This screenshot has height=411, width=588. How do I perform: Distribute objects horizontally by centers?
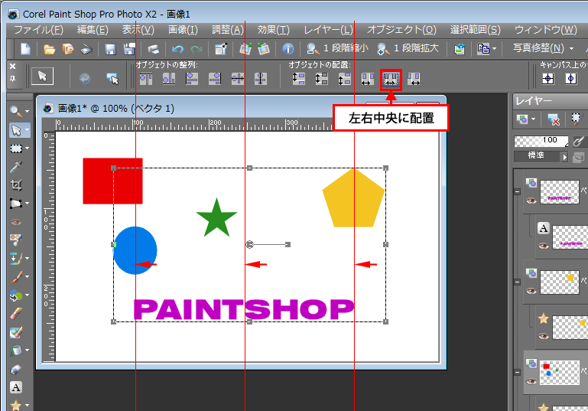(391, 79)
